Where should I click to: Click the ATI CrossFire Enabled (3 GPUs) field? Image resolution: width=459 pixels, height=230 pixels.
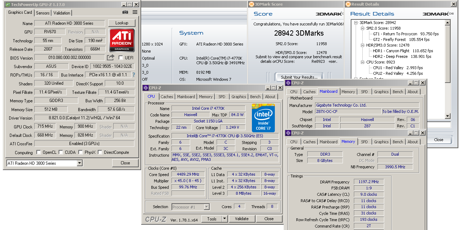click(x=84, y=144)
